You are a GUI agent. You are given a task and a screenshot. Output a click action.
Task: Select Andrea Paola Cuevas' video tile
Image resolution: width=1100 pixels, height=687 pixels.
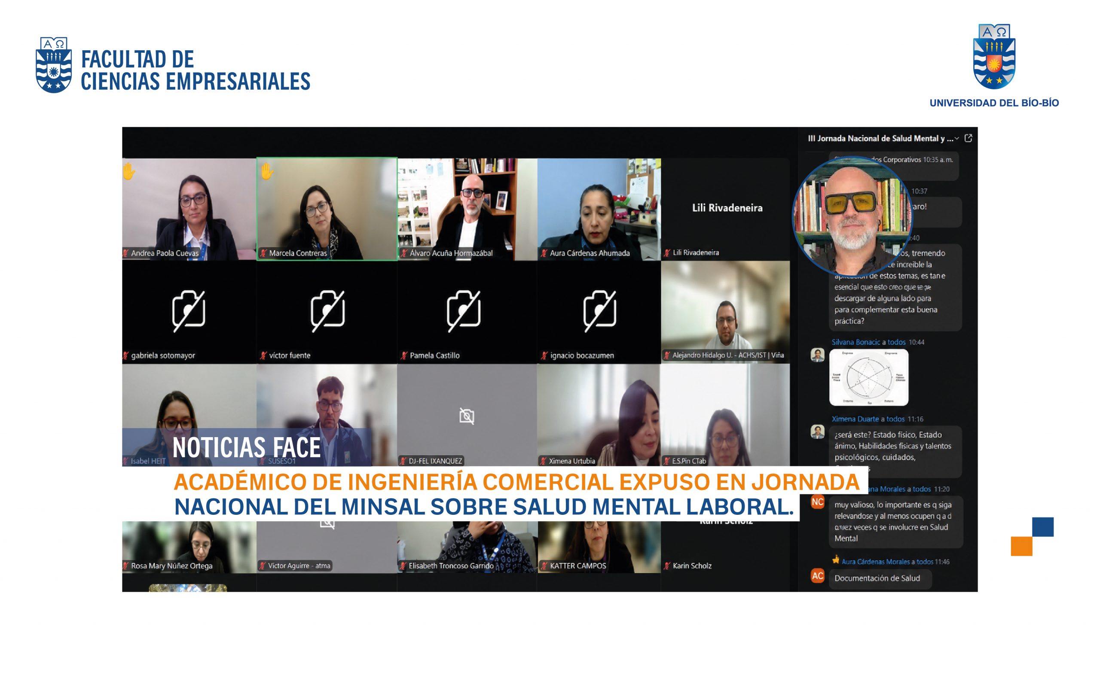coord(189,209)
